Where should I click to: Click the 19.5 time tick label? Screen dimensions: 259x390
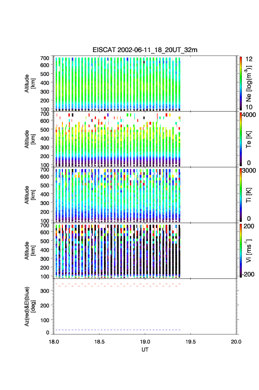191,342
